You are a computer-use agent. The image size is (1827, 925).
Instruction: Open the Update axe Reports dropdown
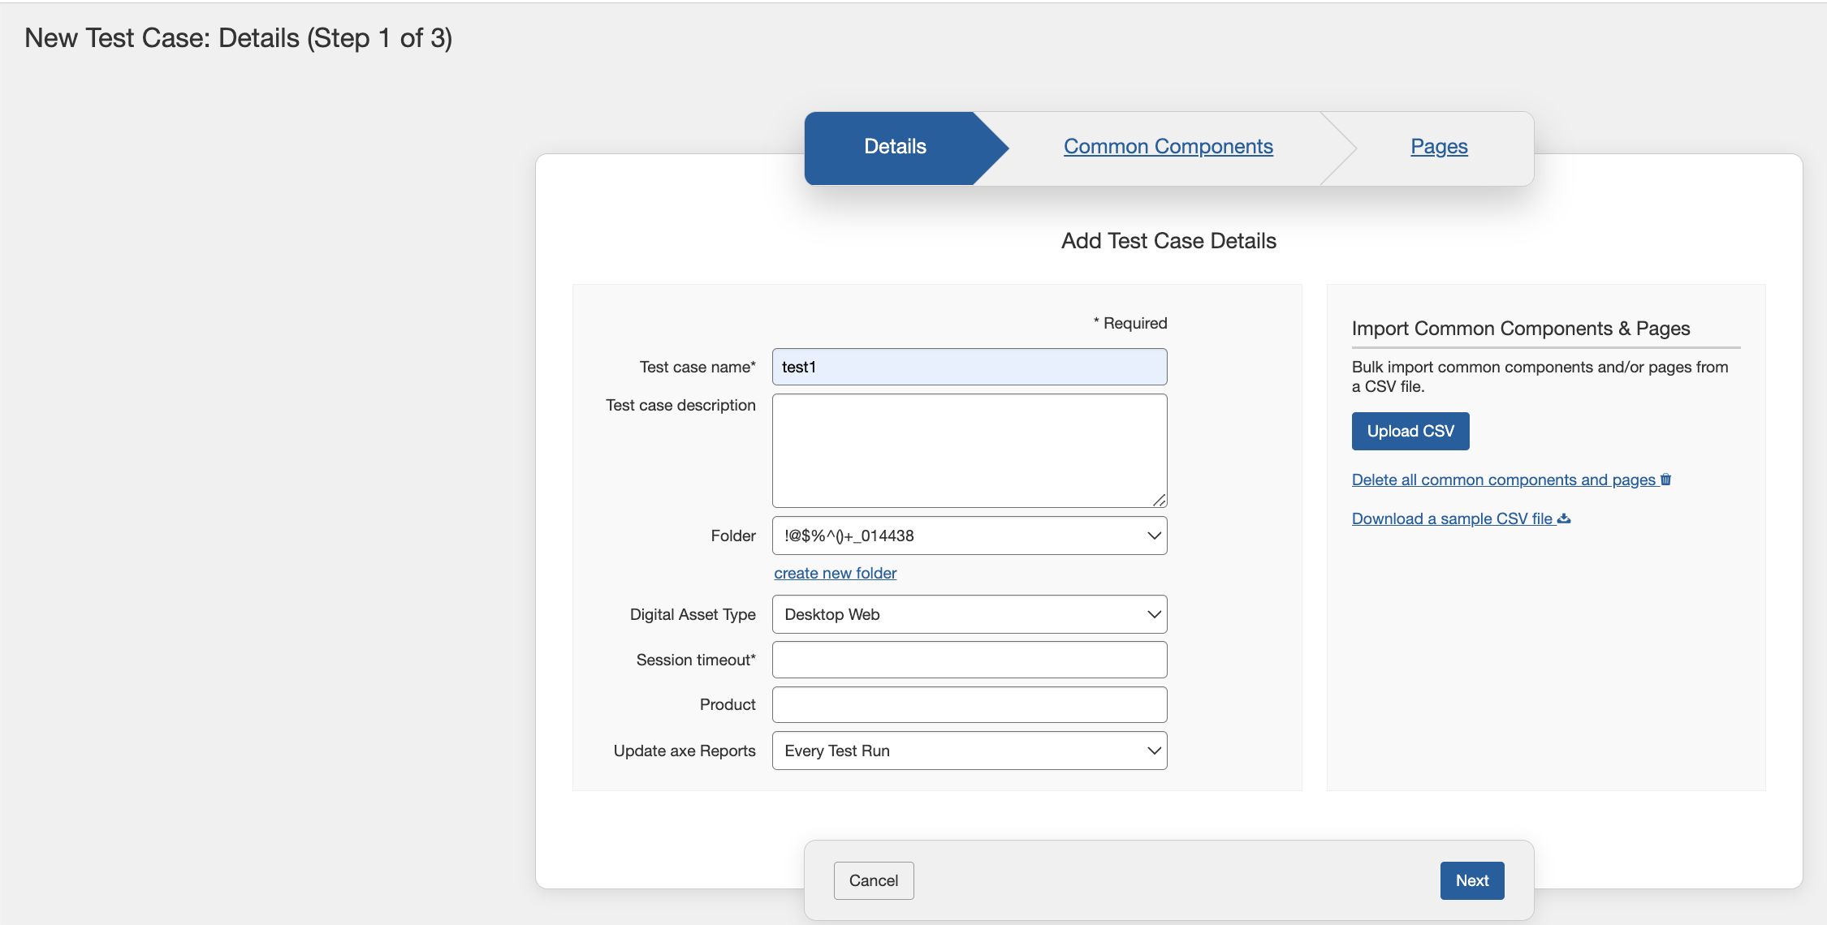(969, 751)
